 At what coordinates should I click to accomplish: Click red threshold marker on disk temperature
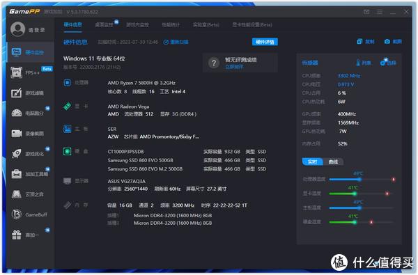[x=371, y=222]
